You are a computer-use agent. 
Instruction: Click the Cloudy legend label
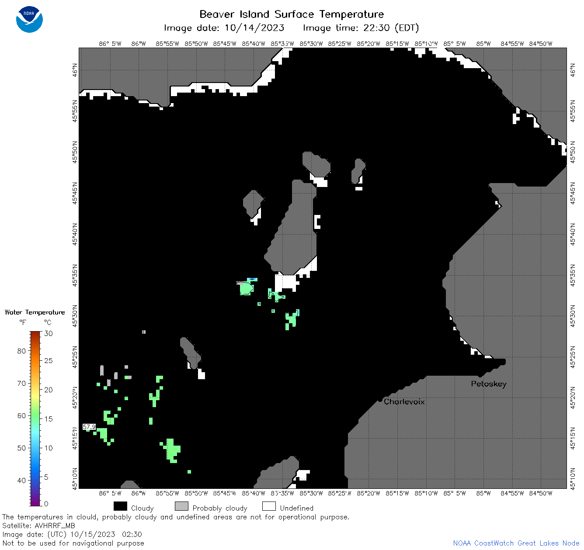point(143,508)
